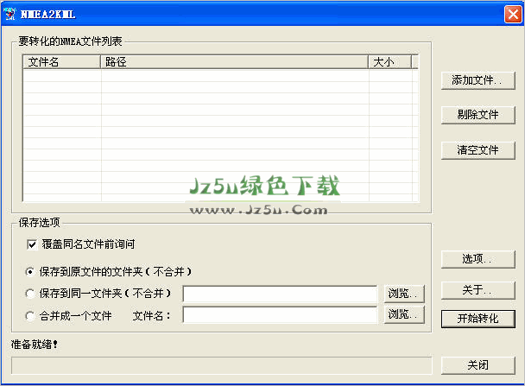Click the 添加文件 button
525x386 pixels.
click(478, 80)
